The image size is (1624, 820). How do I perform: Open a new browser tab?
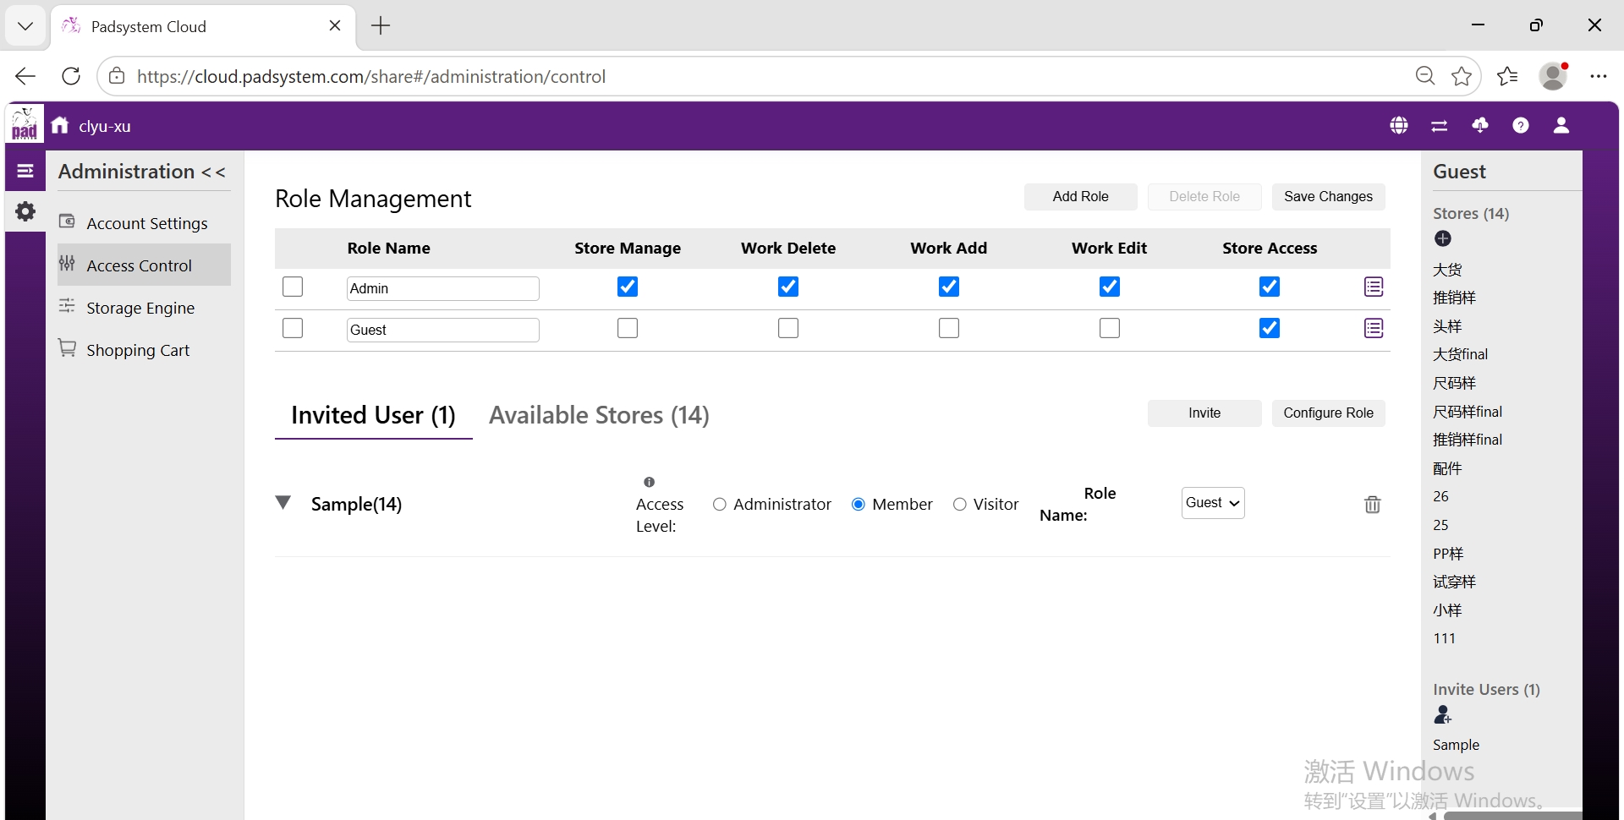click(x=381, y=26)
